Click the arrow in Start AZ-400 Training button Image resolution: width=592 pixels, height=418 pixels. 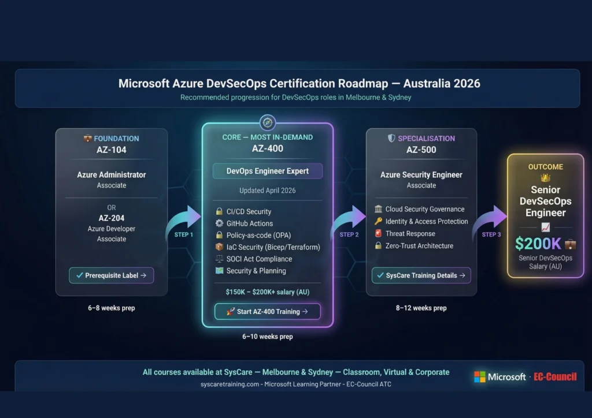[305, 312]
